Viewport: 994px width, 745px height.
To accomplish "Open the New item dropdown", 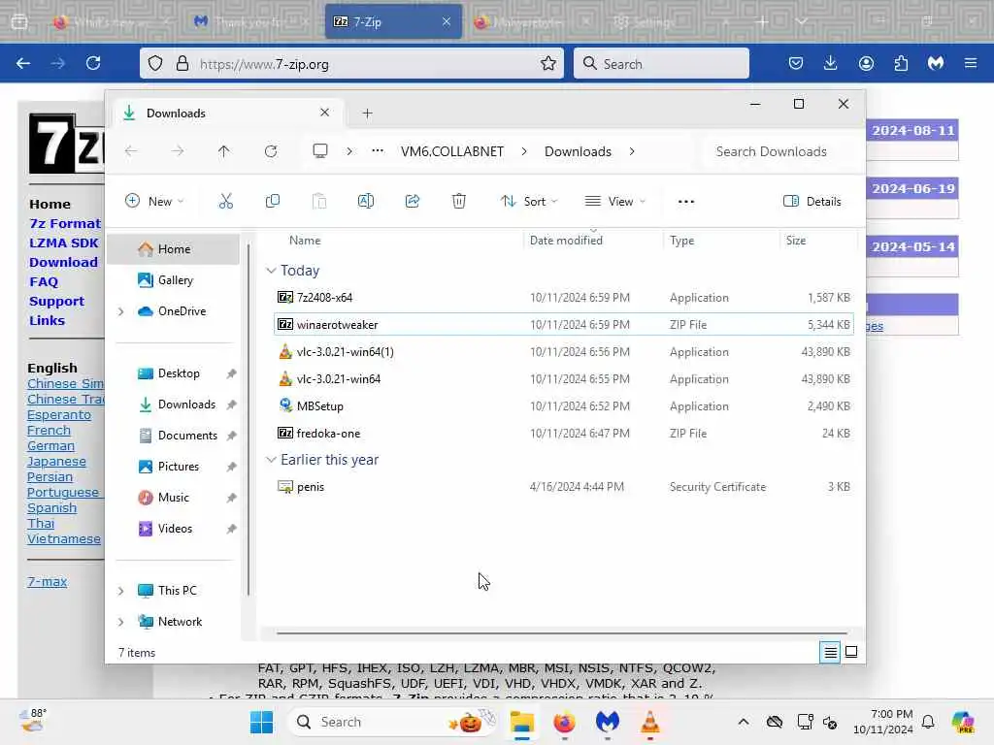I will click(x=154, y=202).
